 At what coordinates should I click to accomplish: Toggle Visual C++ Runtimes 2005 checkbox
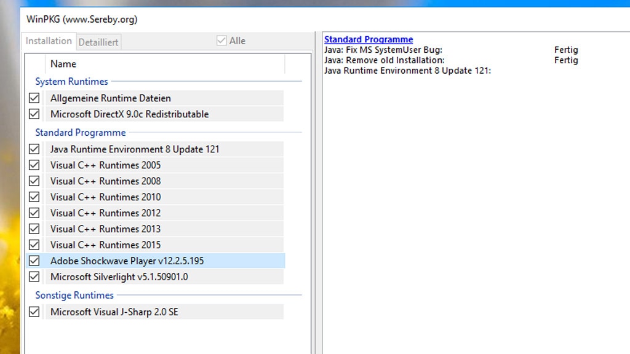[34, 165]
